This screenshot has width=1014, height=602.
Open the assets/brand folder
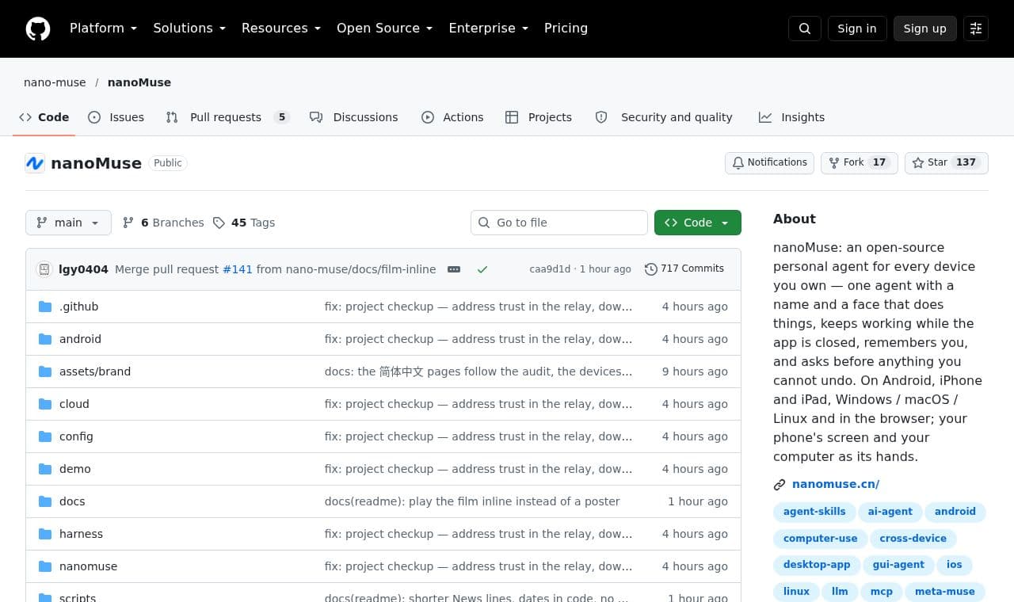(x=95, y=371)
